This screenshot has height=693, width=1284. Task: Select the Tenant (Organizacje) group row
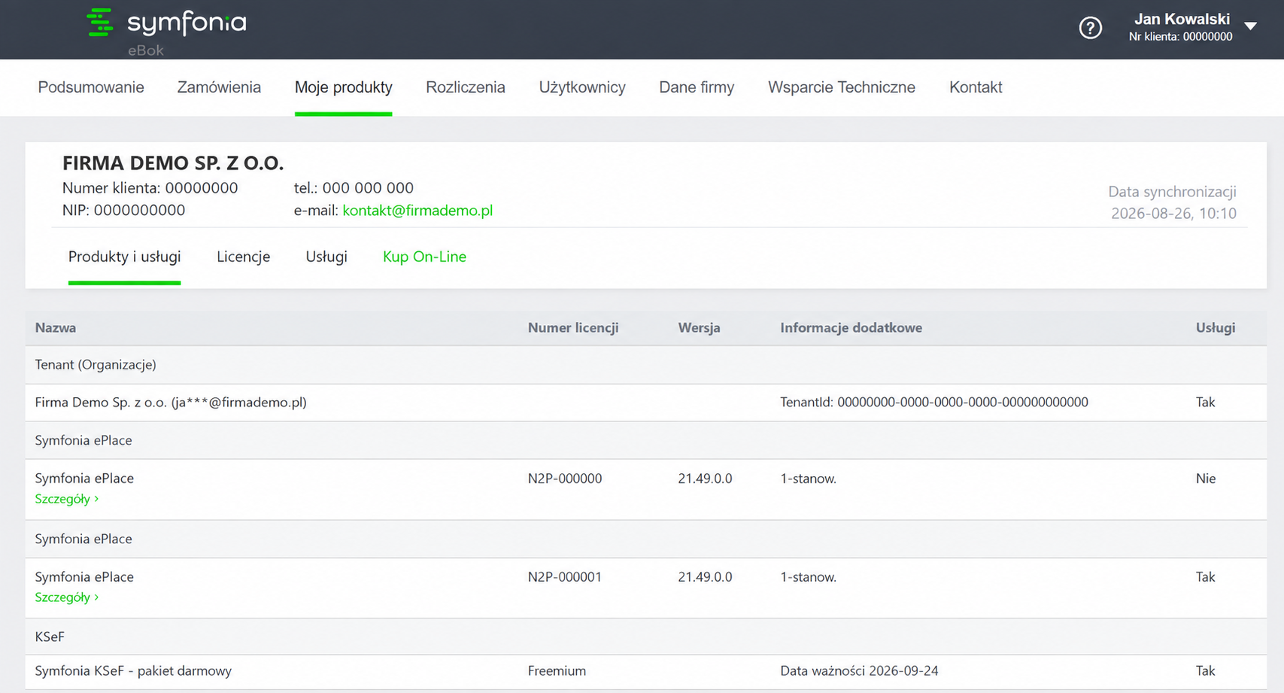click(646, 365)
